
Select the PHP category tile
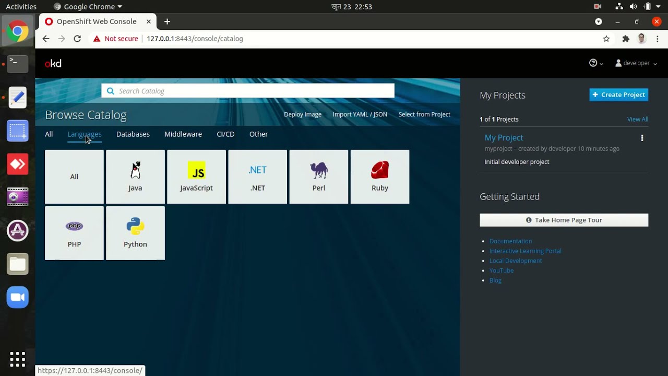point(74,233)
